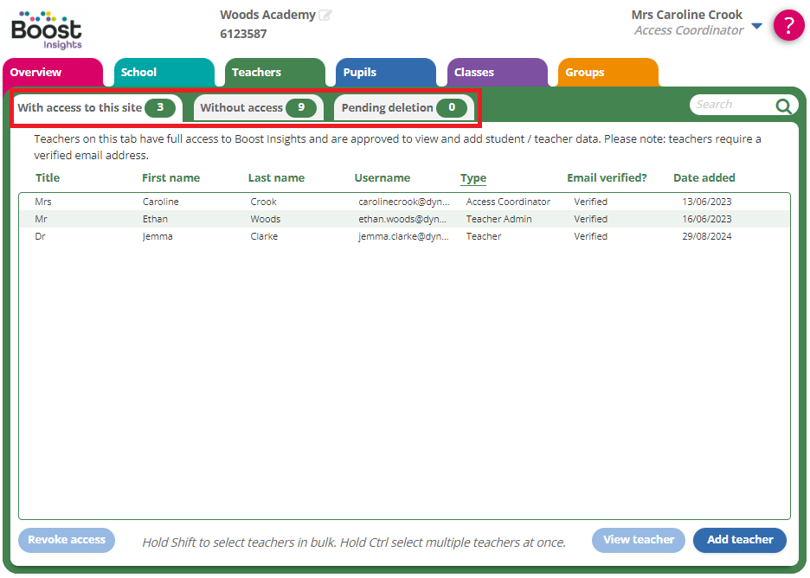
Task: Click the edit icon beside Woods Academy
Action: pos(325,16)
